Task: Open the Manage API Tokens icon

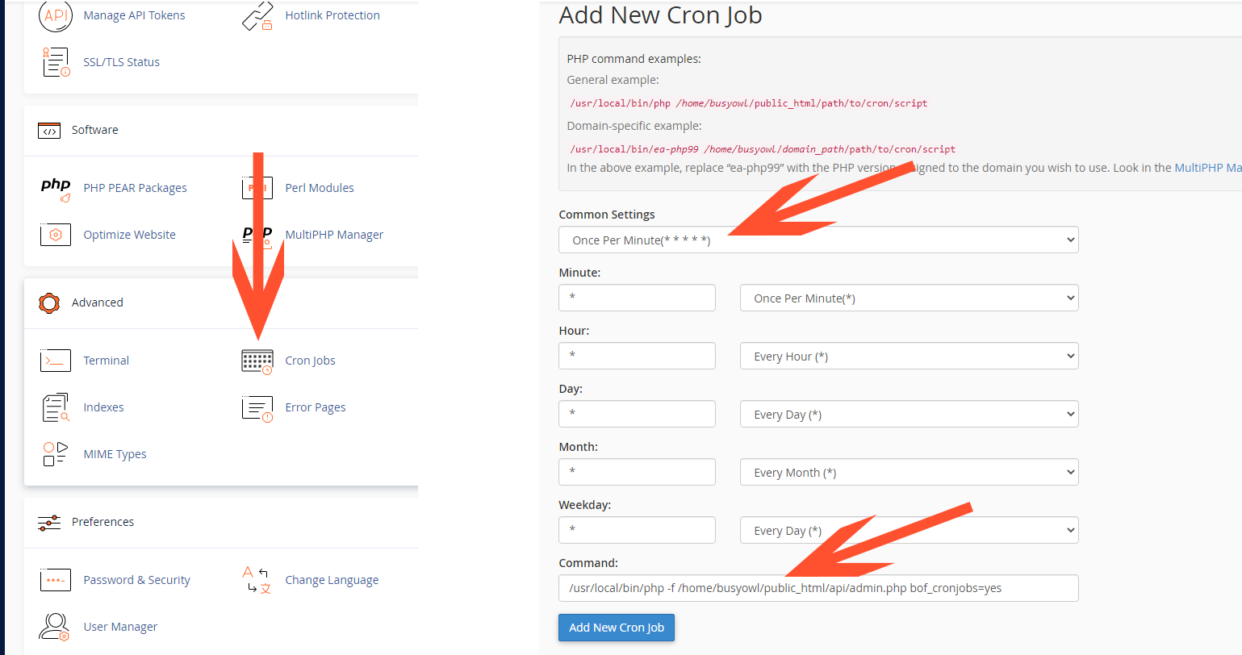Action: tap(56, 15)
